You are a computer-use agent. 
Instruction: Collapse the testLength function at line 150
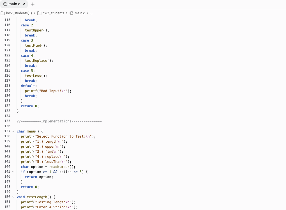(13, 197)
